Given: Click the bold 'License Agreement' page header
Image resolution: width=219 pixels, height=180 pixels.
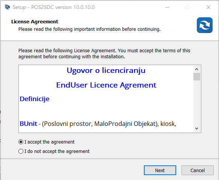Looking at the screenshot, I should coord(35,22).
